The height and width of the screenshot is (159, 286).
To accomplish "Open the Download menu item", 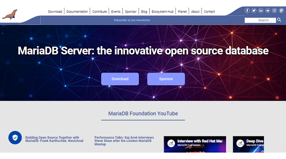I will [55, 12].
